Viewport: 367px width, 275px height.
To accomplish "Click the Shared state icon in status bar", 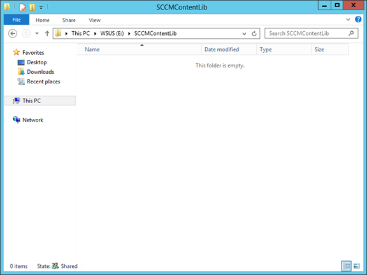I will click(55, 265).
